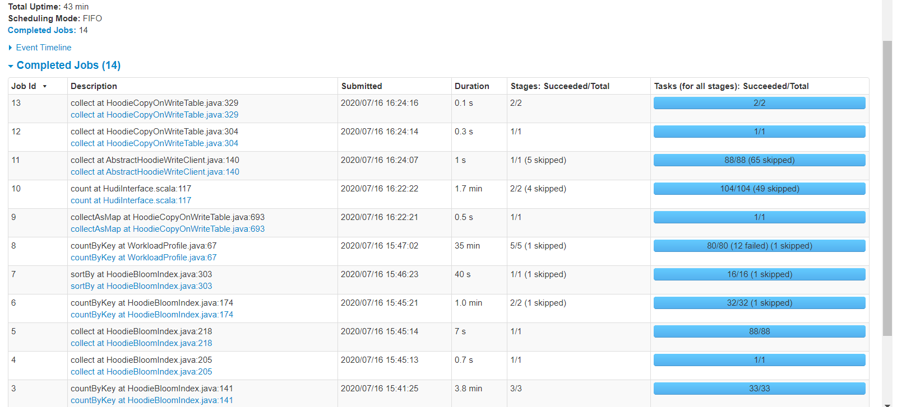Open link count at HudiInterface.scala:117

131,200
